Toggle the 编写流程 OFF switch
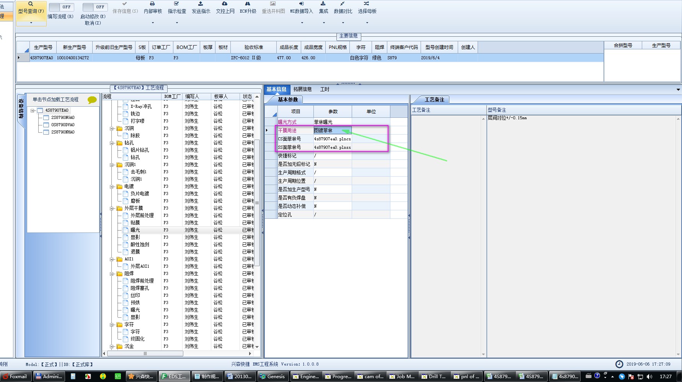 click(61, 7)
